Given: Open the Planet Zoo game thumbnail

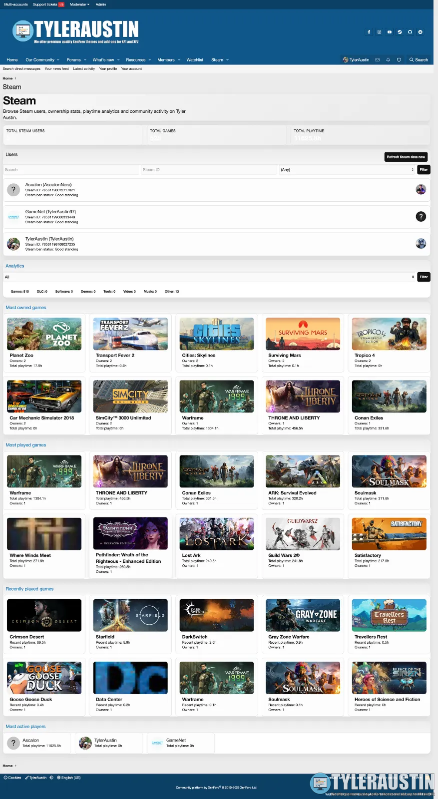Looking at the screenshot, I should pos(44,334).
